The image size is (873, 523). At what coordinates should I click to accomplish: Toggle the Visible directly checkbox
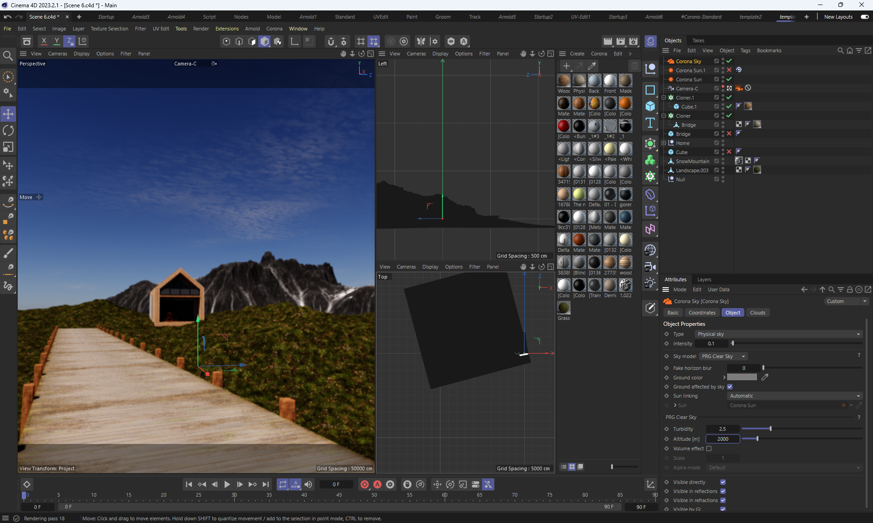click(722, 482)
